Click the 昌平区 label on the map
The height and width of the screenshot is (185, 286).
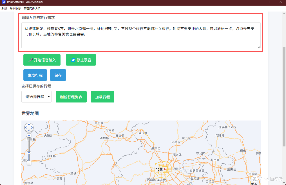(x=156, y=148)
